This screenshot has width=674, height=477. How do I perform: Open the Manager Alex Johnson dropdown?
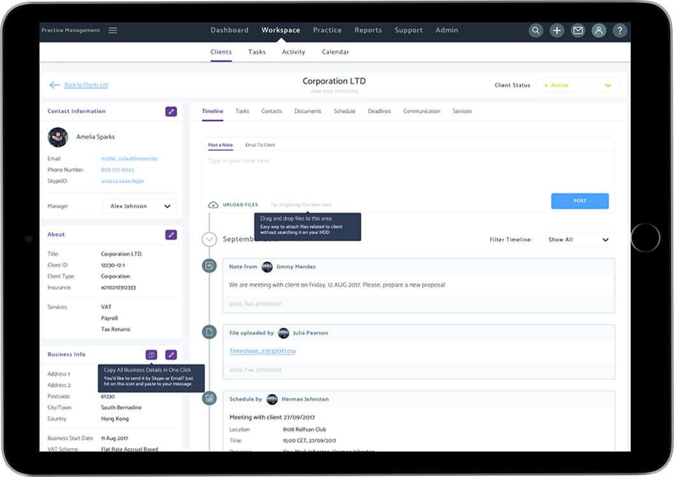coord(140,206)
